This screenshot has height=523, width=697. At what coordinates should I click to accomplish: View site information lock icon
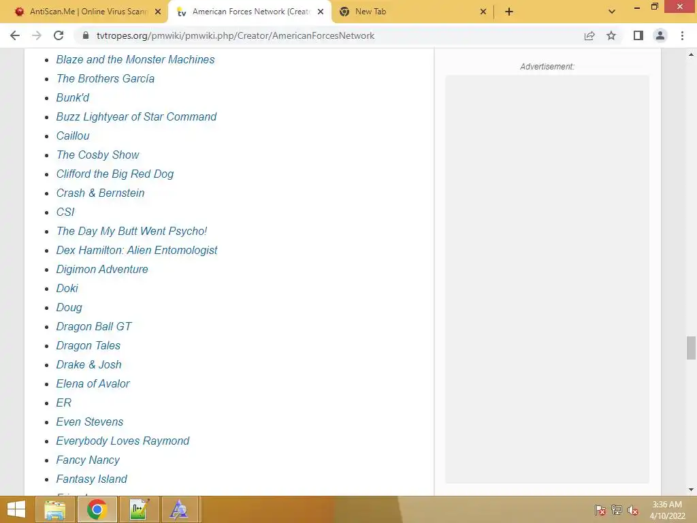pyautogui.click(x=86, y=35)
